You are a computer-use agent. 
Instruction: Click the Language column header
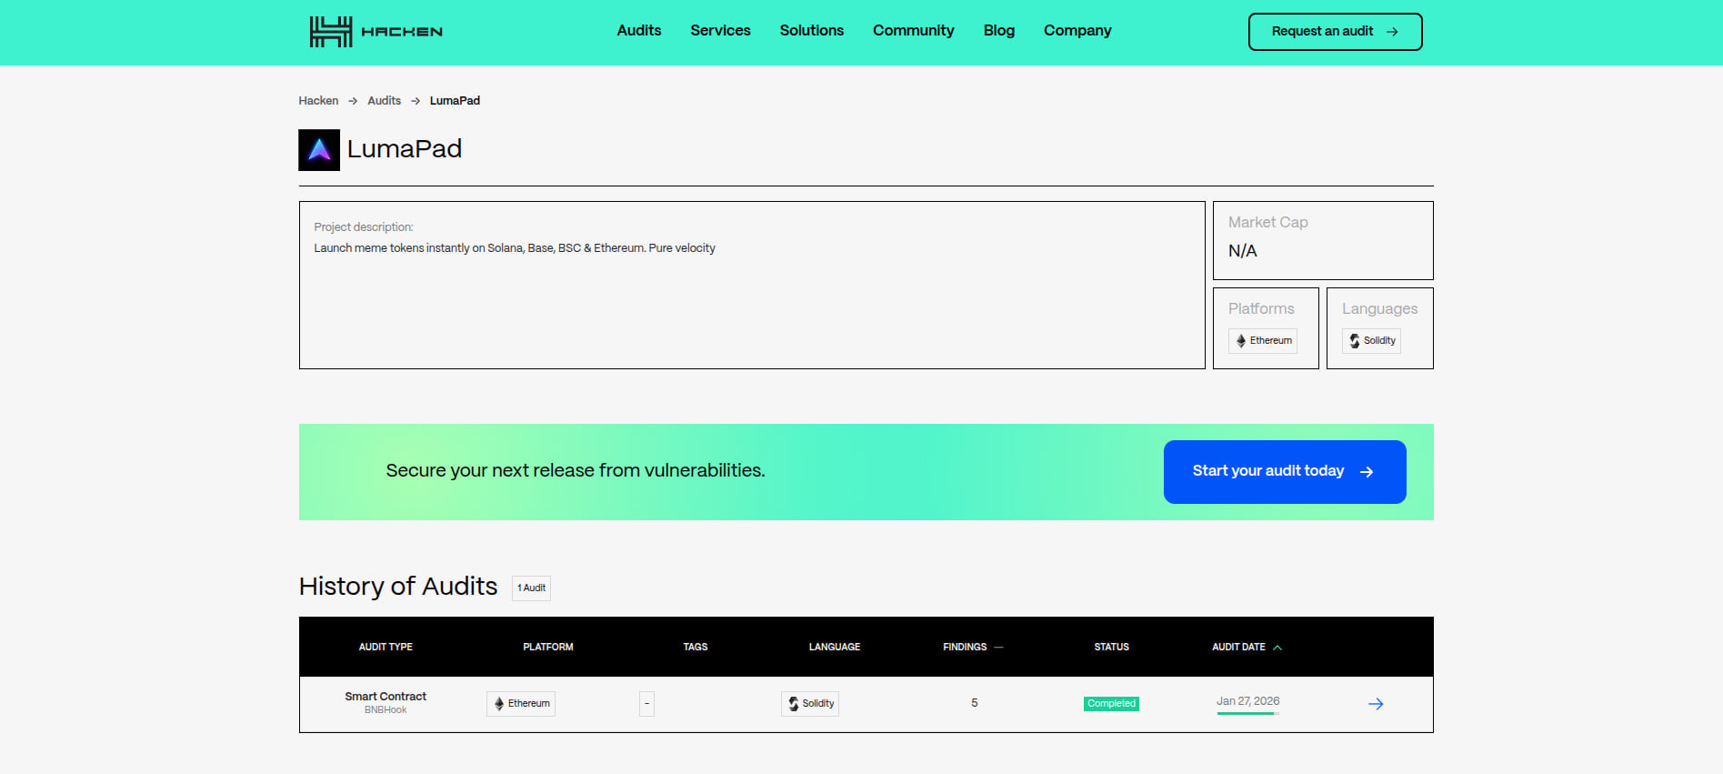835,647
